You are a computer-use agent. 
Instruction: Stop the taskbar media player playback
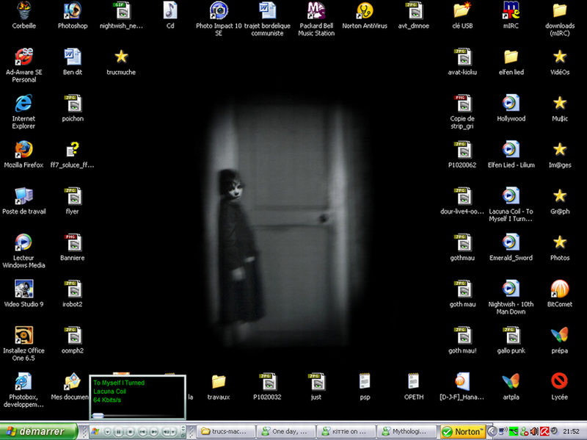pos(130,432)
